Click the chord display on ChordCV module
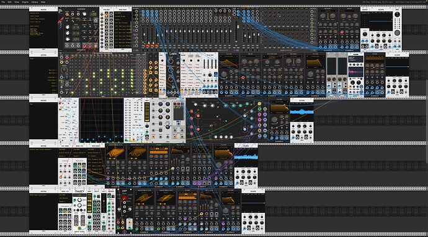The image size is (428, 237). [x=79, y=196]
